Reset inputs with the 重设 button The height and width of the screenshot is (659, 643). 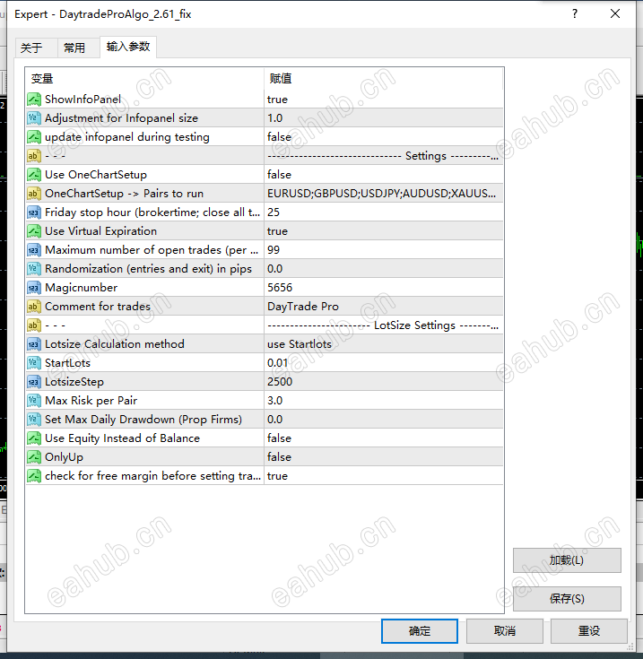click(589, 631)
